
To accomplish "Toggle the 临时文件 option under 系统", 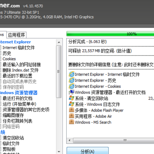I will click(x=0, y=143).
